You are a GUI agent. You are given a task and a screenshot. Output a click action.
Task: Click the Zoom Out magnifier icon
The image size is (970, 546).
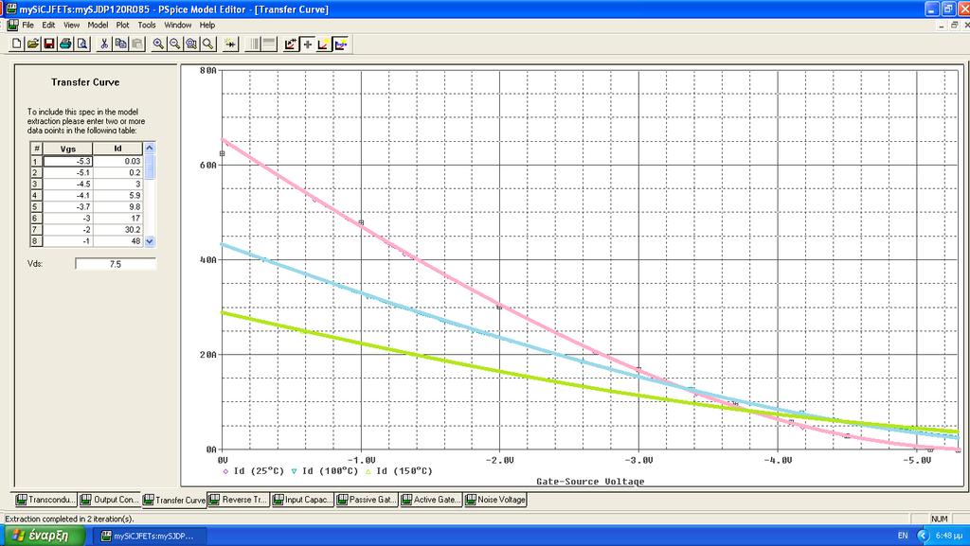175,44
